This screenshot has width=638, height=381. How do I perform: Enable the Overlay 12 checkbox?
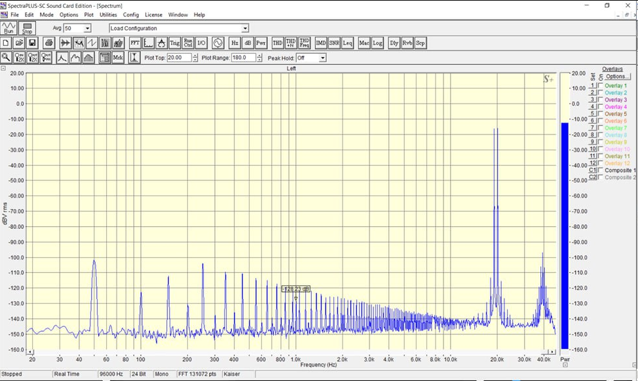[x=600, y=163]
